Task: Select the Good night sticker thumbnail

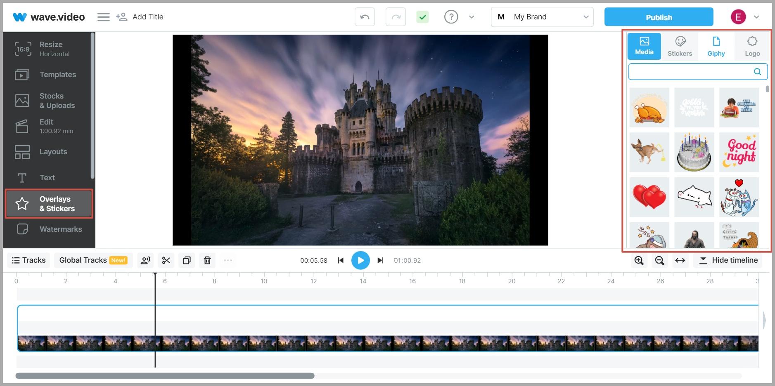Action: [739, 152]
